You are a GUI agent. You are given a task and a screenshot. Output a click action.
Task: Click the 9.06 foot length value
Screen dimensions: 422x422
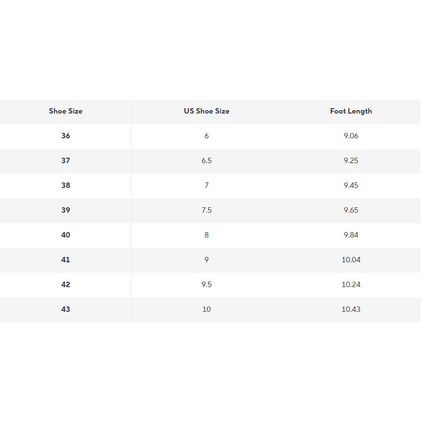pyautogui.click(x=351, y=136)
